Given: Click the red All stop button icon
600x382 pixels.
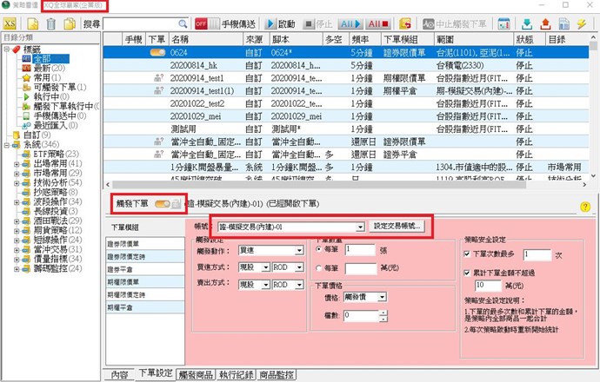Looking at the screenshot, I should [378, 23].
